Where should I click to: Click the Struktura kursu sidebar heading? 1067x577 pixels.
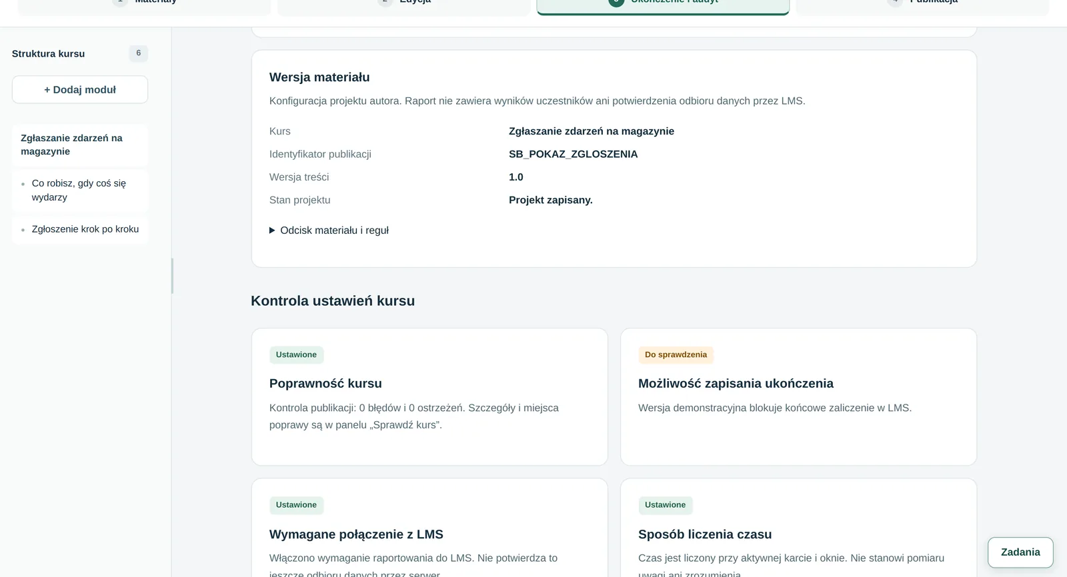pyautogui.click(x=48, y=54)
